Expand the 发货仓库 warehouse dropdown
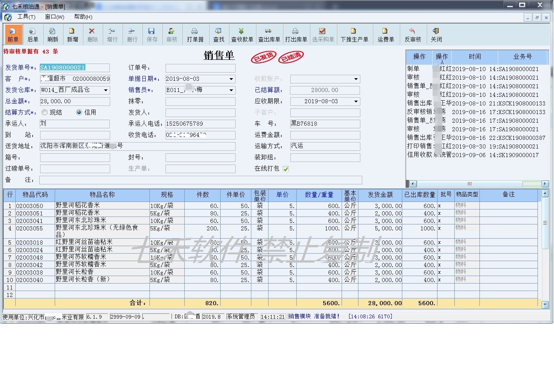The height and width of the screenshot is (380, 554). [106, 90]
